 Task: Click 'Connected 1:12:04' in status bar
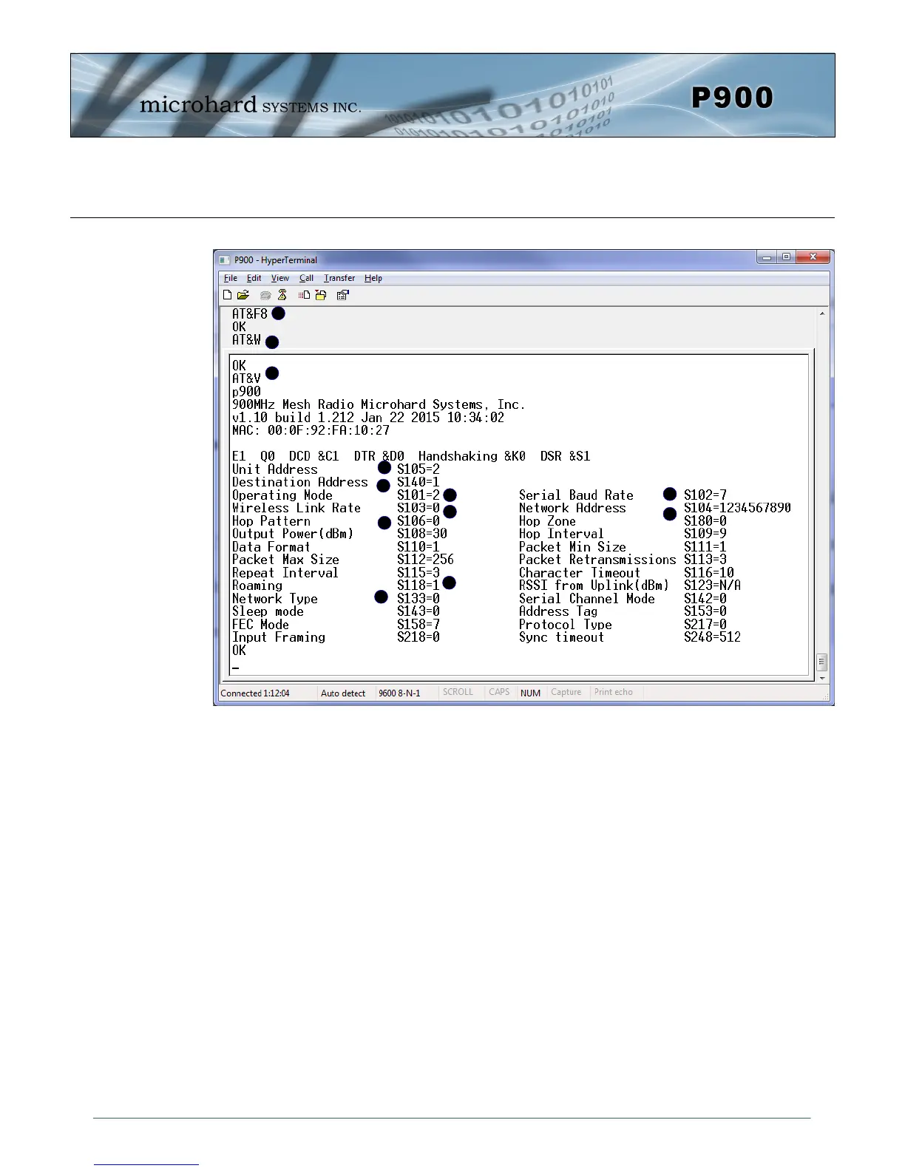coord(255,693)
